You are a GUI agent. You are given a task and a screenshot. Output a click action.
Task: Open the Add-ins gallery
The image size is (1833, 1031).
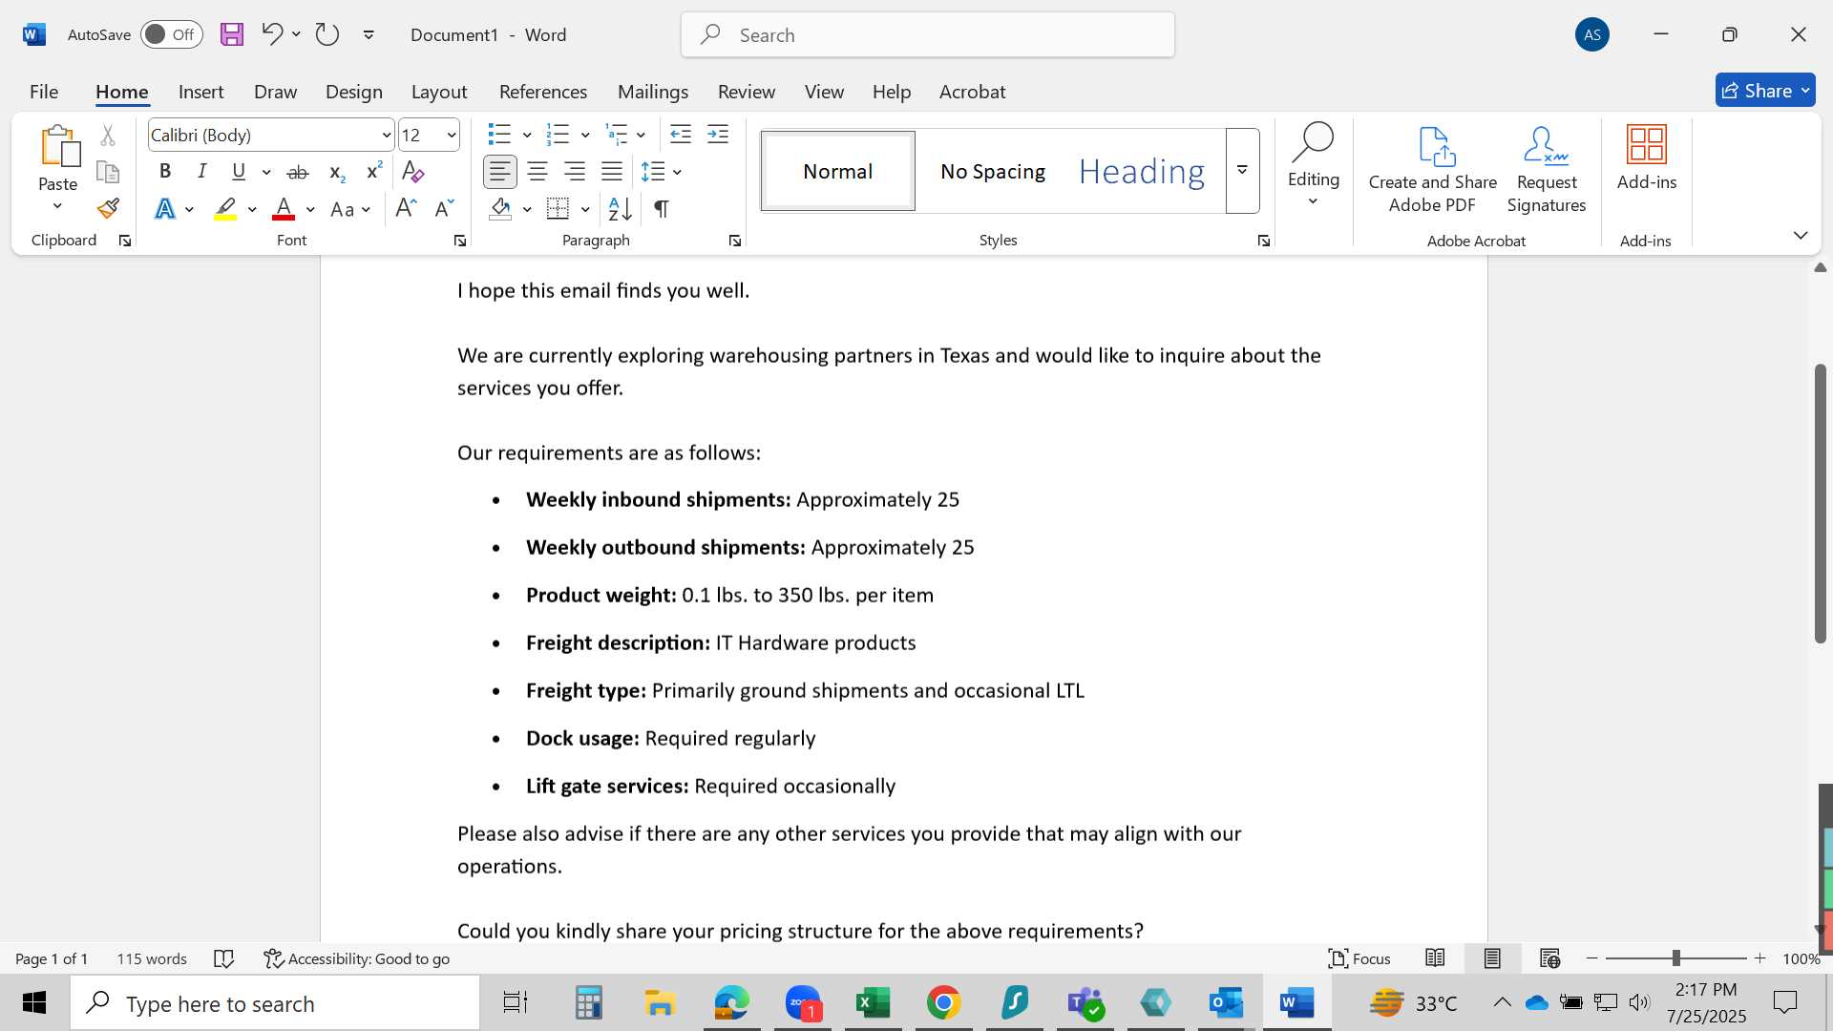coord(1647,158)
